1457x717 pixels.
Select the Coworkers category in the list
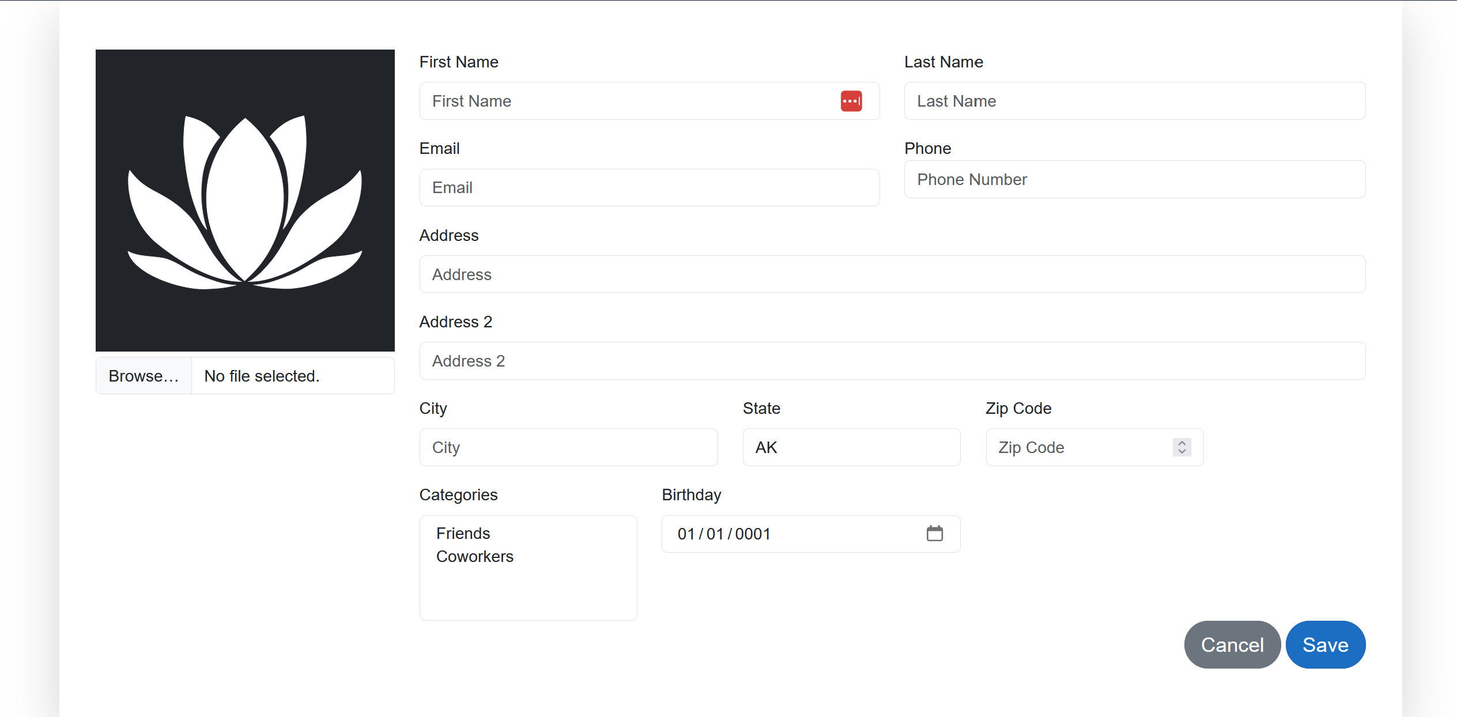point(474,556)
